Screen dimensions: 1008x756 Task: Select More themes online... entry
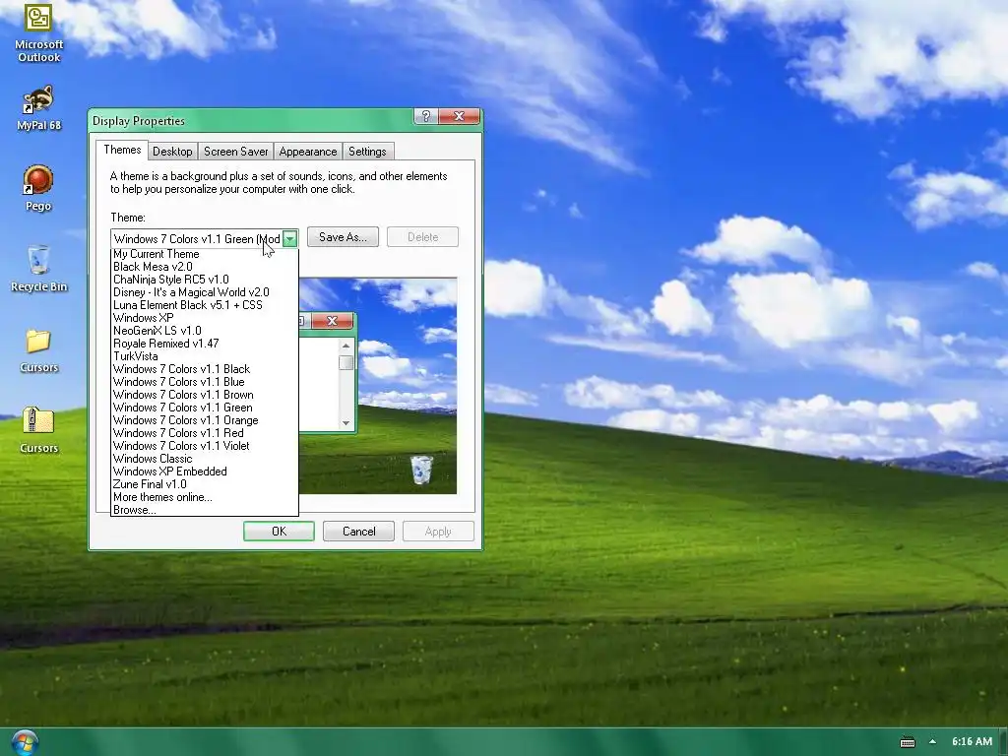205,497
